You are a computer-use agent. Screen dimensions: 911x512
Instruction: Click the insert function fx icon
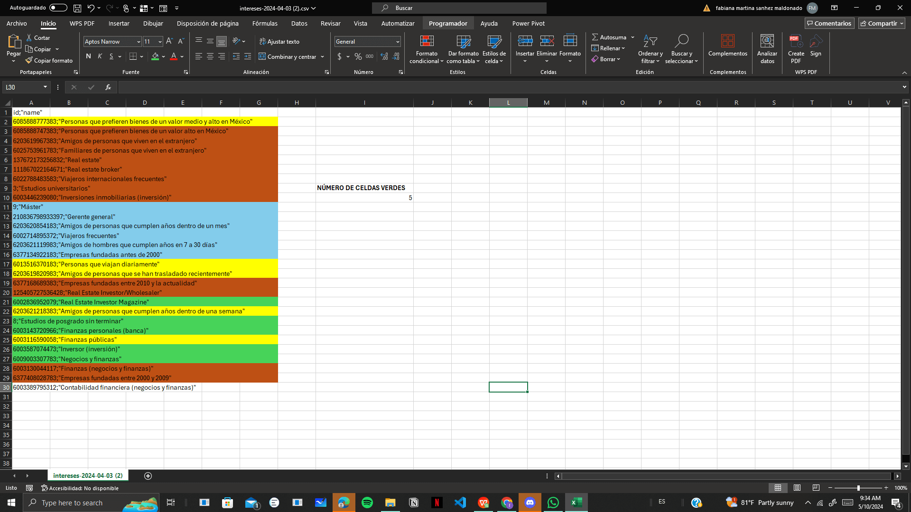108,87
